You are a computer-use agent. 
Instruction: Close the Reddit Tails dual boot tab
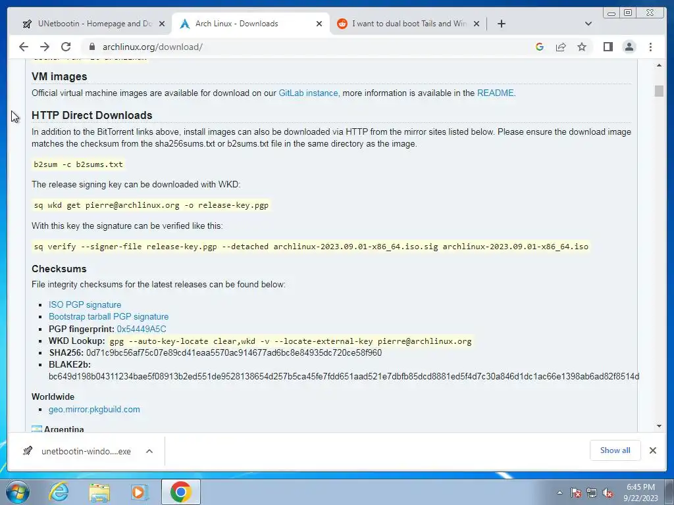coord(477,24)
